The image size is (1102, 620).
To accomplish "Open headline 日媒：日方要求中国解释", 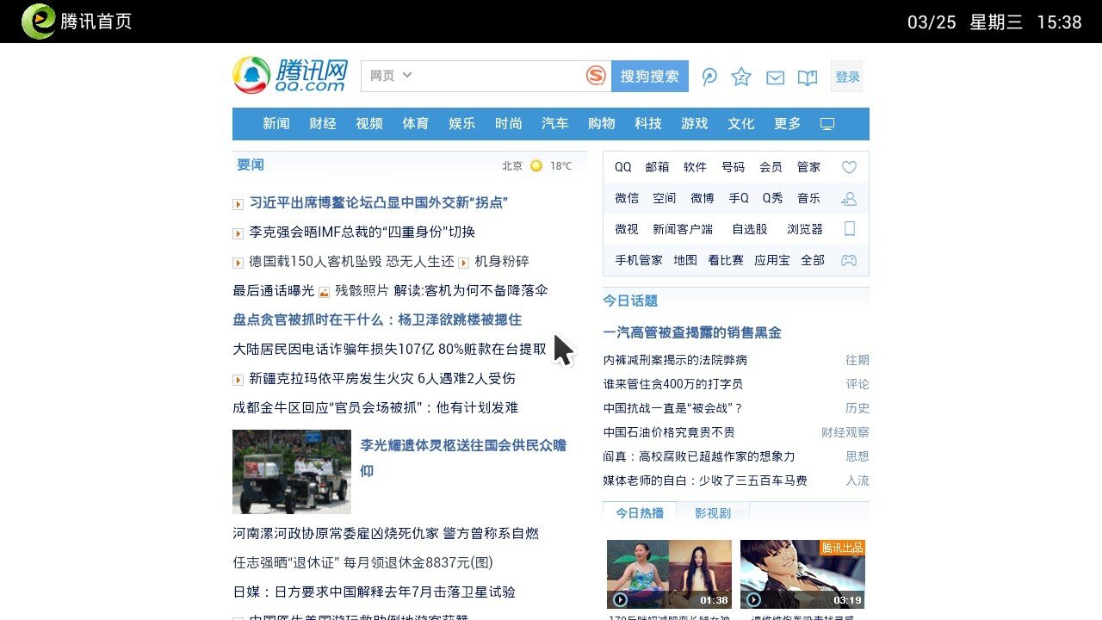I will point(374,592).
